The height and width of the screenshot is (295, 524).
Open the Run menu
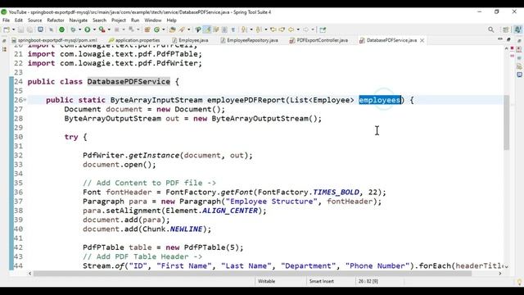(135, 20)
